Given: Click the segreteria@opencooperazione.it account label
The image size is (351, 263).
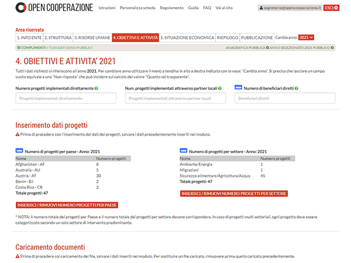Looking at the screenshot, I should point(290,8).
